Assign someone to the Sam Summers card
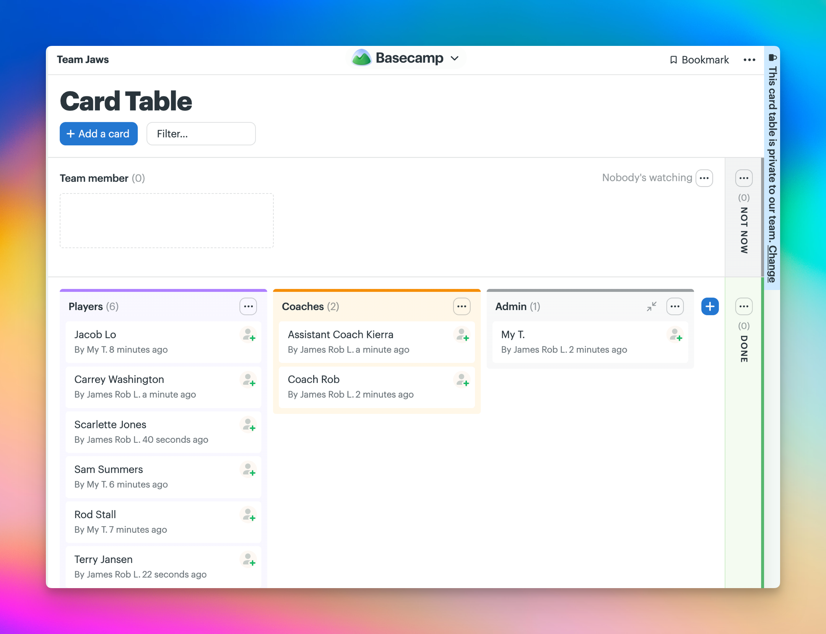Screen dimensions: 826x634 click(248, 470)
